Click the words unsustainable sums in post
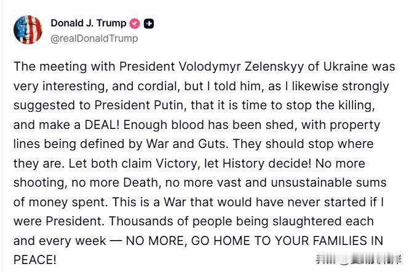The image size is (409, 272). [x=328, y=182]
